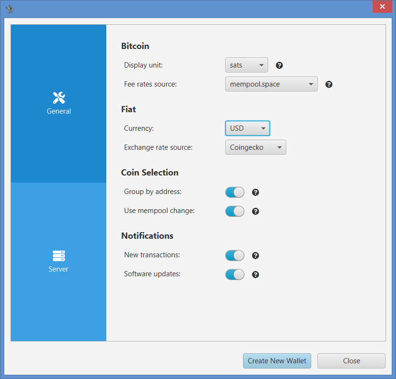Viewport: 396px width, 379px height.
Task: Show help for Fee rates source
Action: 328,85
